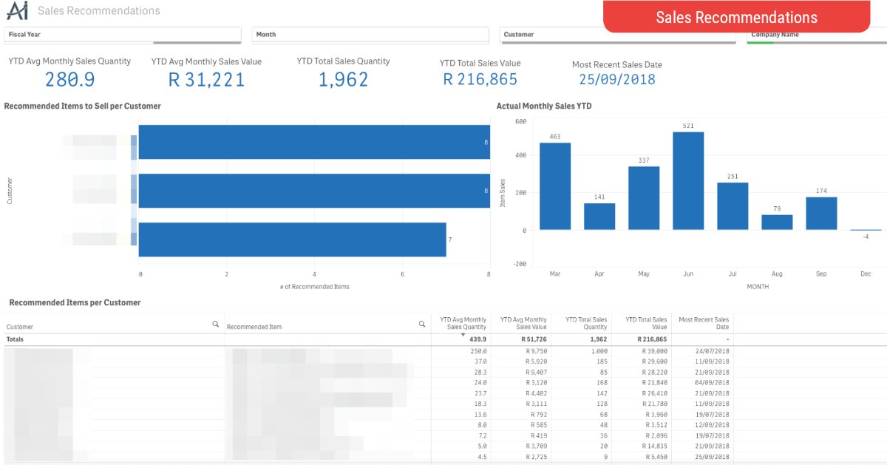Select the Apr bar showing 141
The image size is (887, 465).
(x=599, y=217)
